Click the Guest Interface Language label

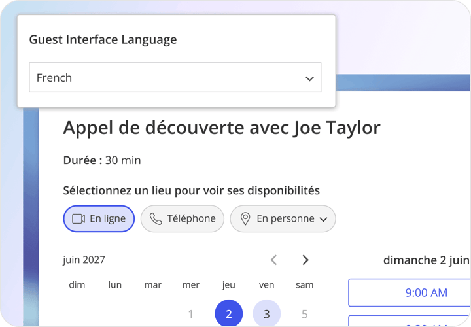coord(103,40)
